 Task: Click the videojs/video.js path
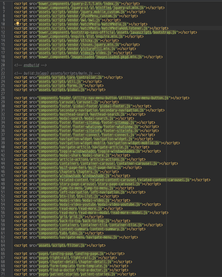(x=75, y=53)
